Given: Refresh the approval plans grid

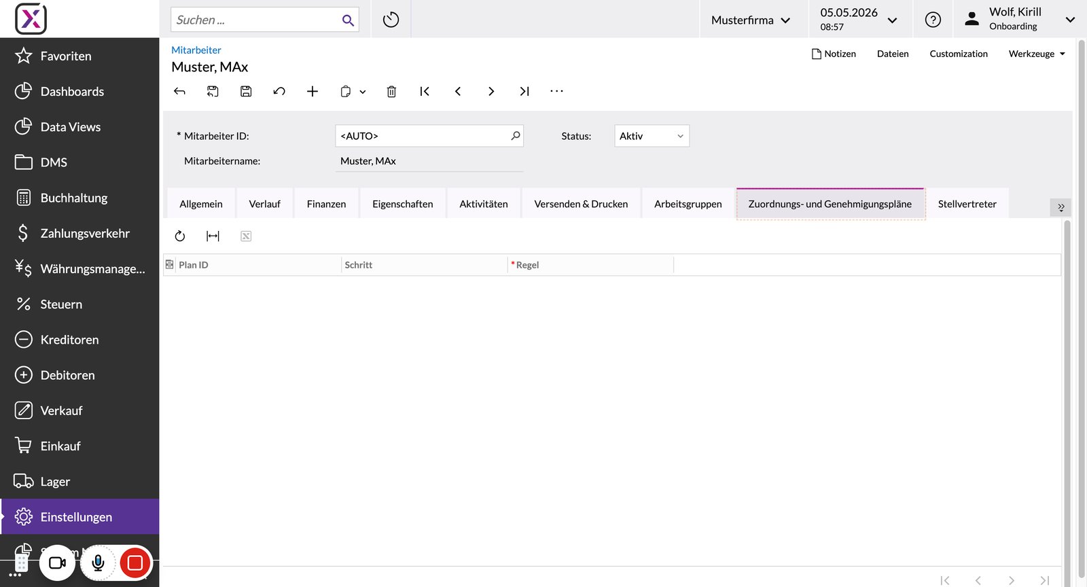Looking at the screenshot, I should (180, 236).
